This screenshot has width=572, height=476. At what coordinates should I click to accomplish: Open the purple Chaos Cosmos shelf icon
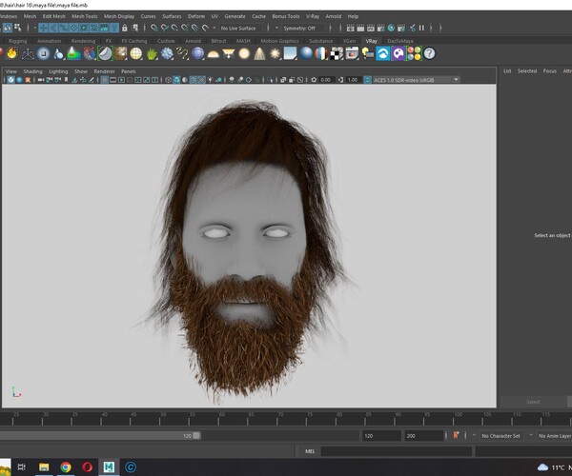click(x=398, y=53)
